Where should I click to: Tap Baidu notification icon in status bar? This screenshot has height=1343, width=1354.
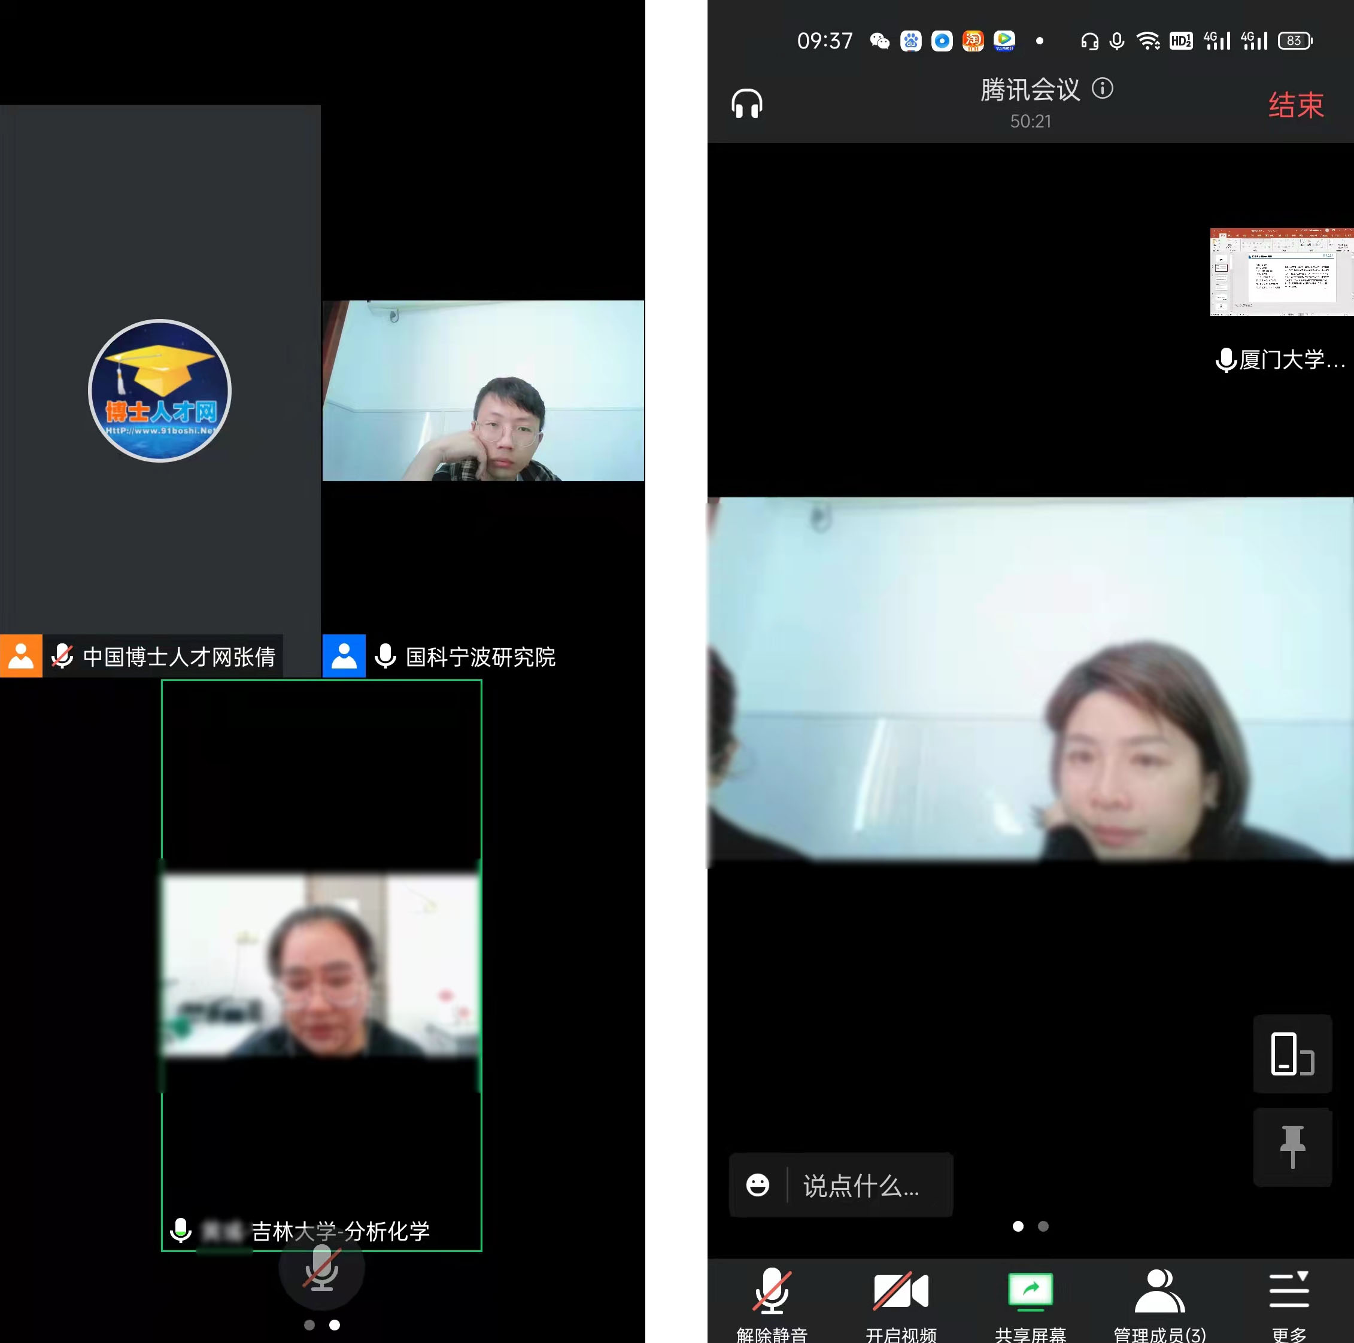910,41
